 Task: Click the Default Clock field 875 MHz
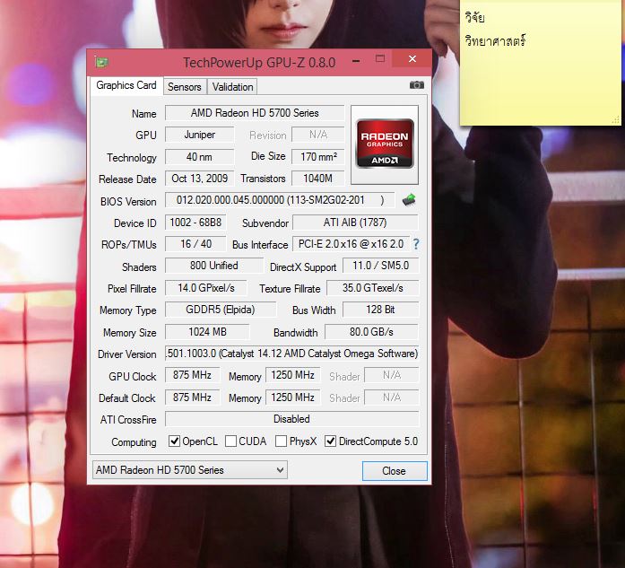pyautogui.click(x=193, y=398)
